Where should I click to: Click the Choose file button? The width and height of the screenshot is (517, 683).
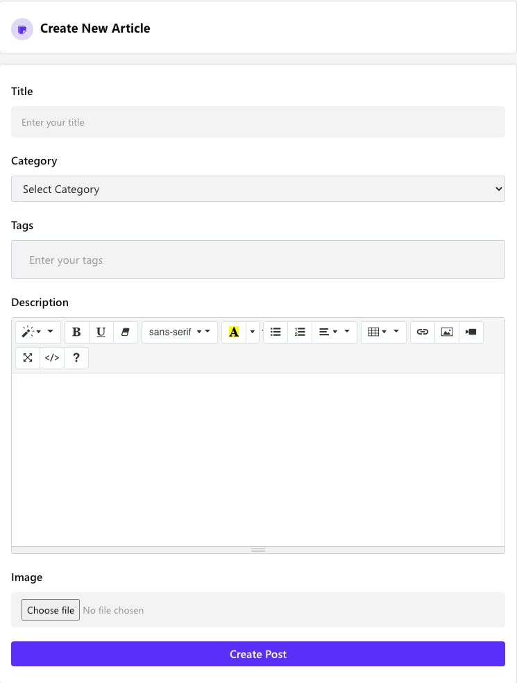click(x=51, y=610)
